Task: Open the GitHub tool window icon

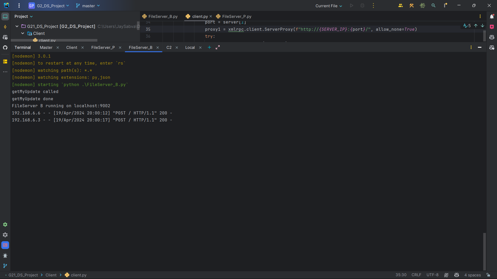Action: pyautogui.click(x=5, y=48)
